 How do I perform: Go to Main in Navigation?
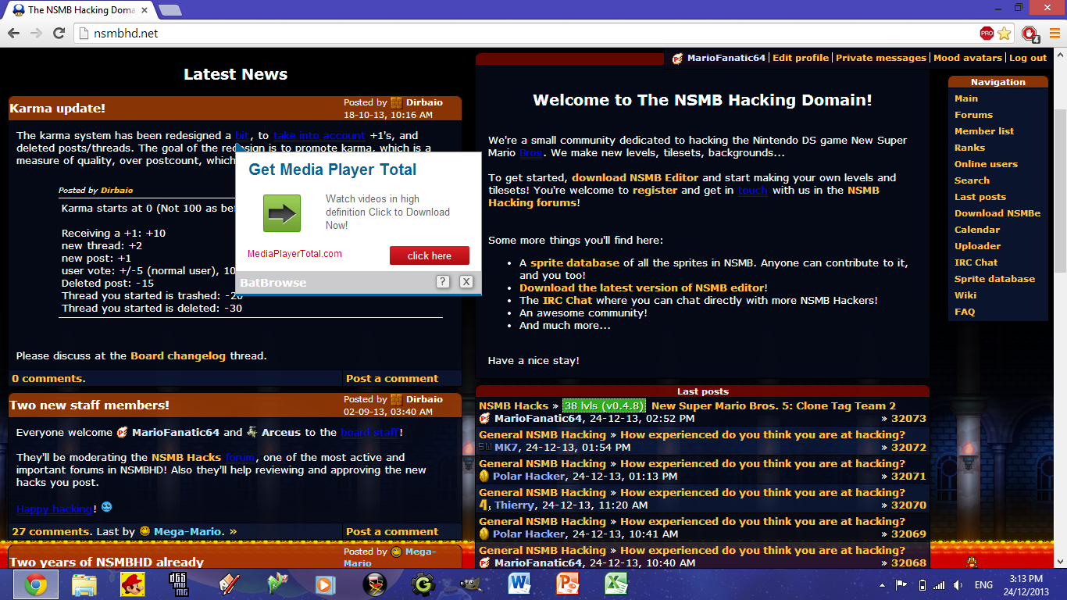(x=966, y=98)
